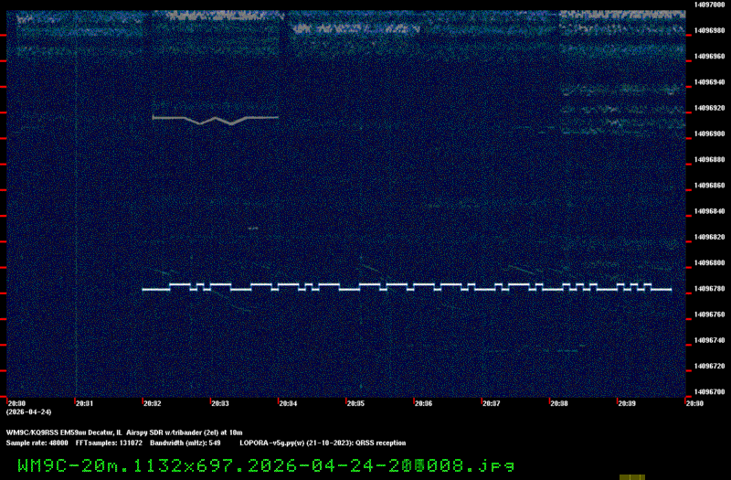The width and height of the screenshot is (731, 480).
Task: Click the 20:01 time axis label
Action: pyautogui.click(x=84, y=403)
